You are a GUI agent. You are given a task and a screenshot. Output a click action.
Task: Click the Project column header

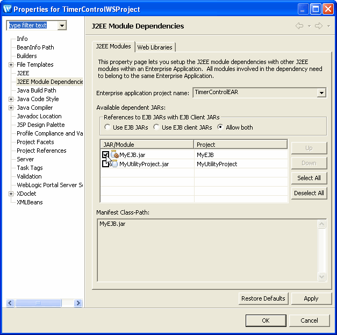[x=240, y=145]
